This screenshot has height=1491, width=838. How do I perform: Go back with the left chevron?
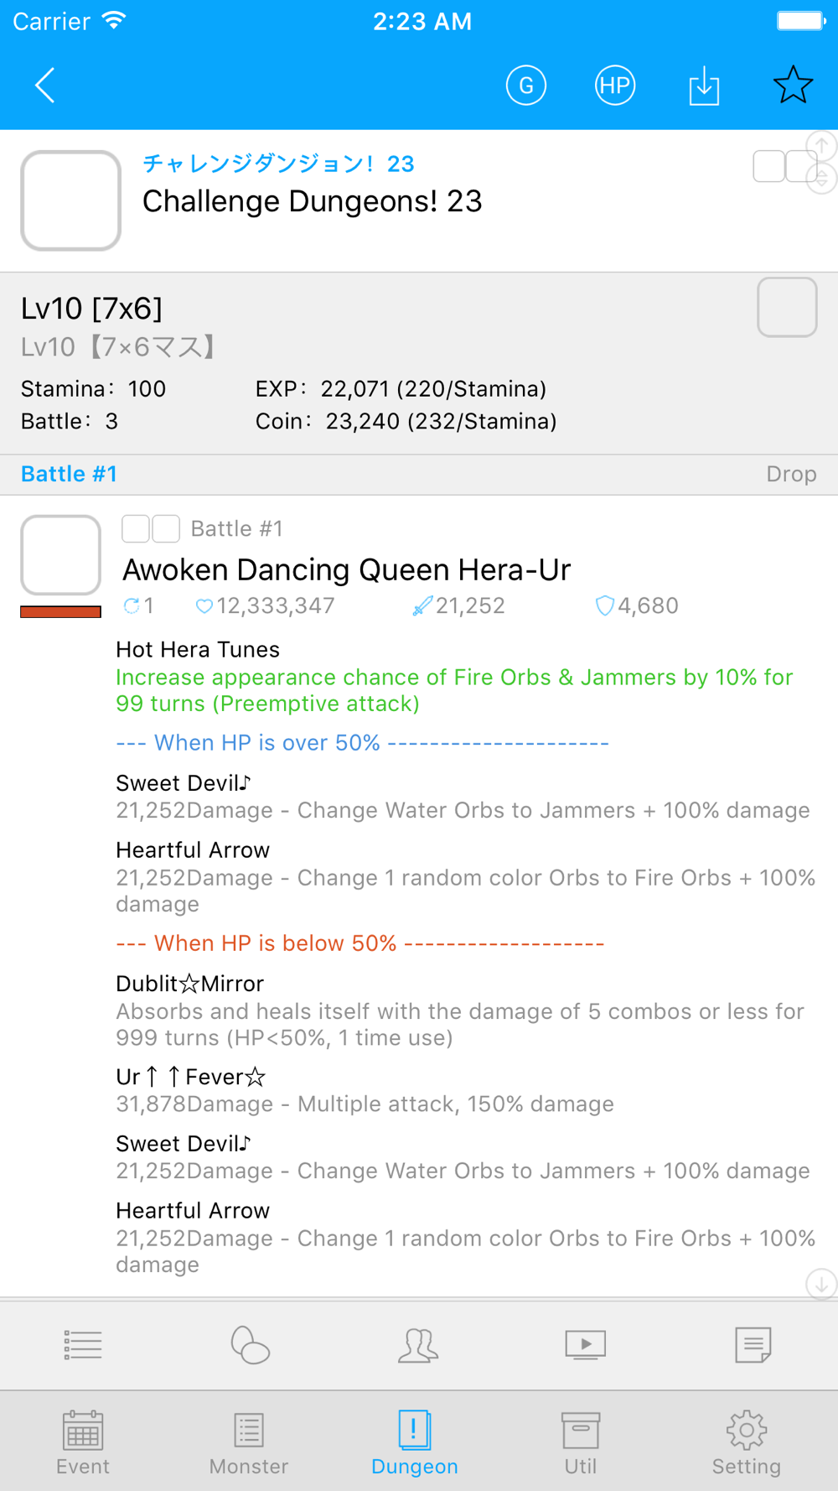coord(45,86)
